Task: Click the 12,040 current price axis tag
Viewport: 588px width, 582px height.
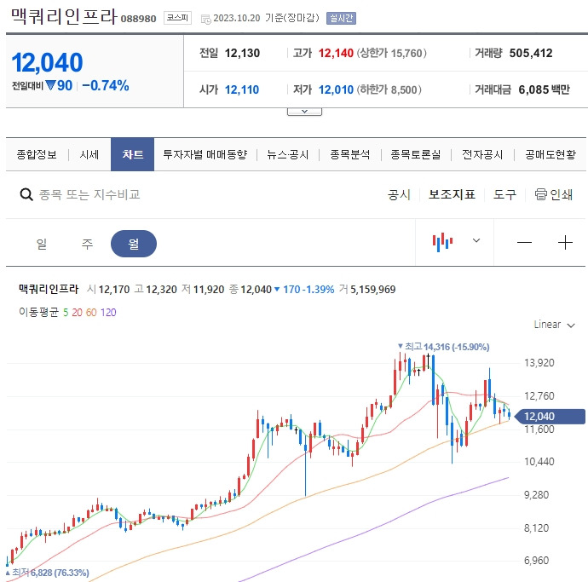Action: coord(550,416)
